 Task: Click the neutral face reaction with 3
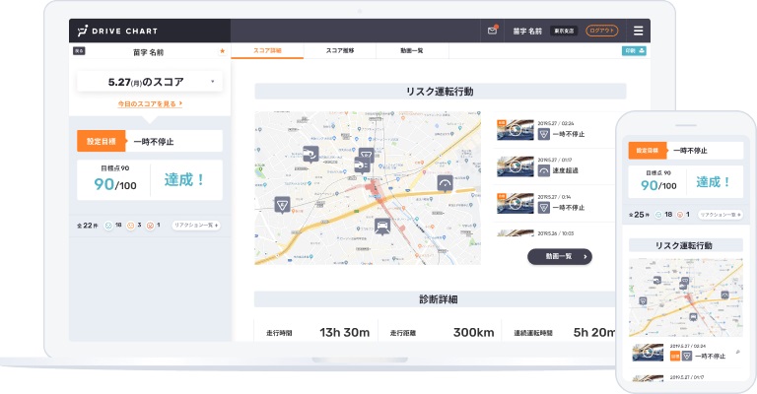click(x=130, y=226)
